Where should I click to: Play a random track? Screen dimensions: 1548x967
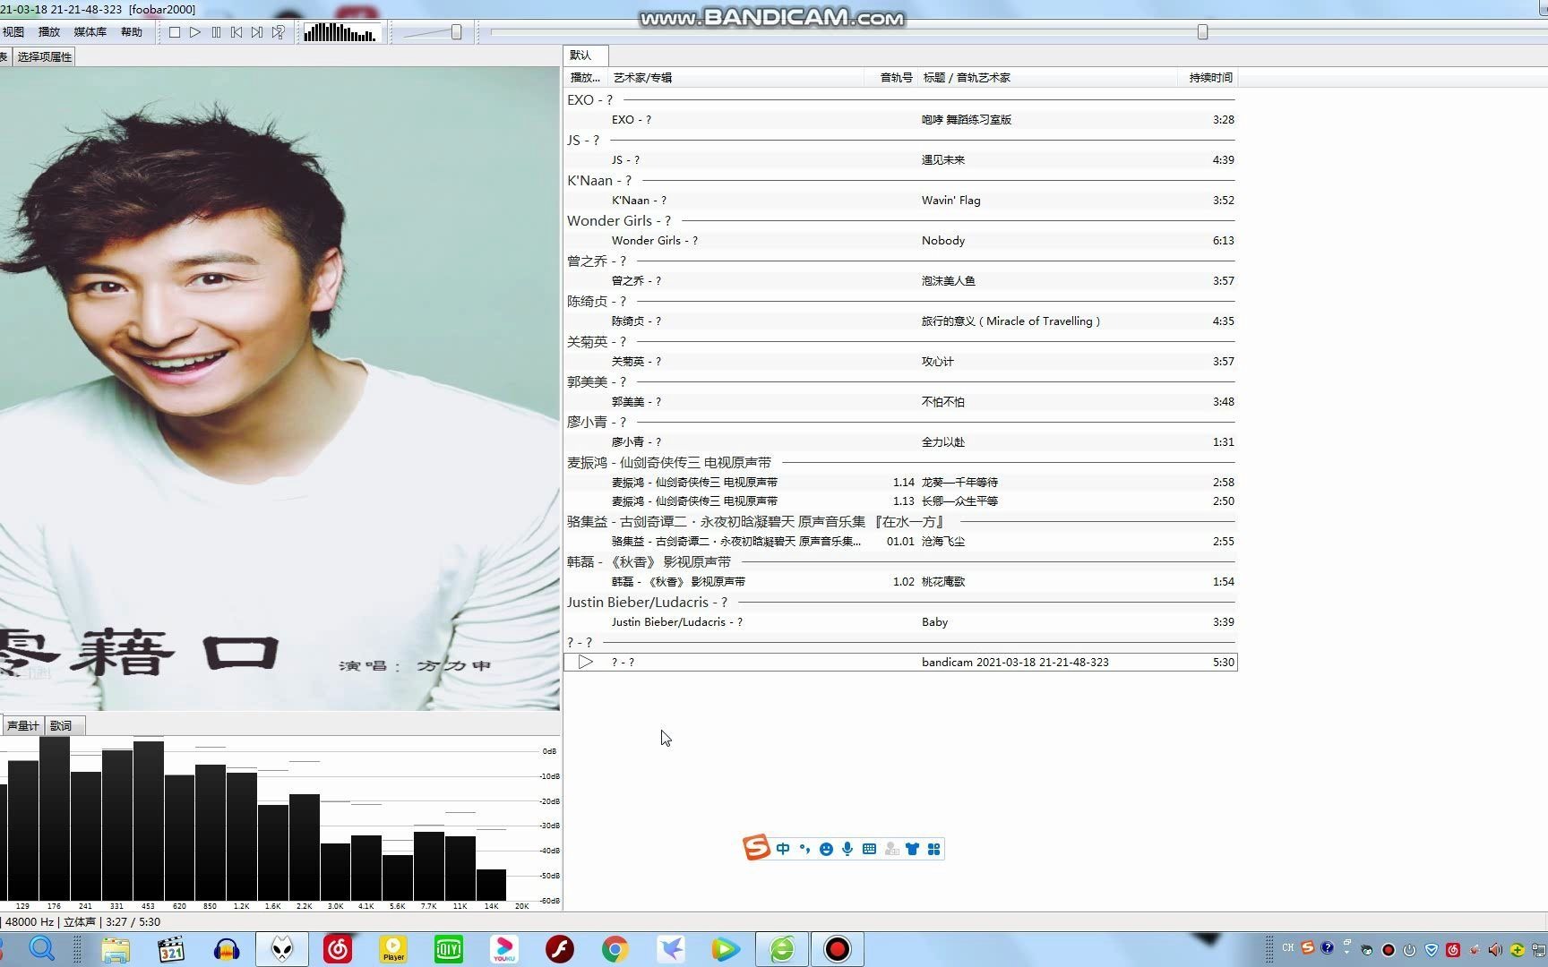(279, 32)
